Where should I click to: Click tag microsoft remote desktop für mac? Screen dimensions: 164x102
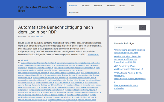pyautogui.click(x=62, y=75)
